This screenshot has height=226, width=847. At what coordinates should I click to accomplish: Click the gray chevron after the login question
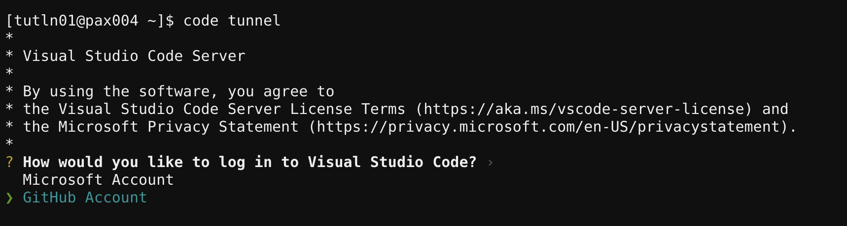[x=490, y=163]
